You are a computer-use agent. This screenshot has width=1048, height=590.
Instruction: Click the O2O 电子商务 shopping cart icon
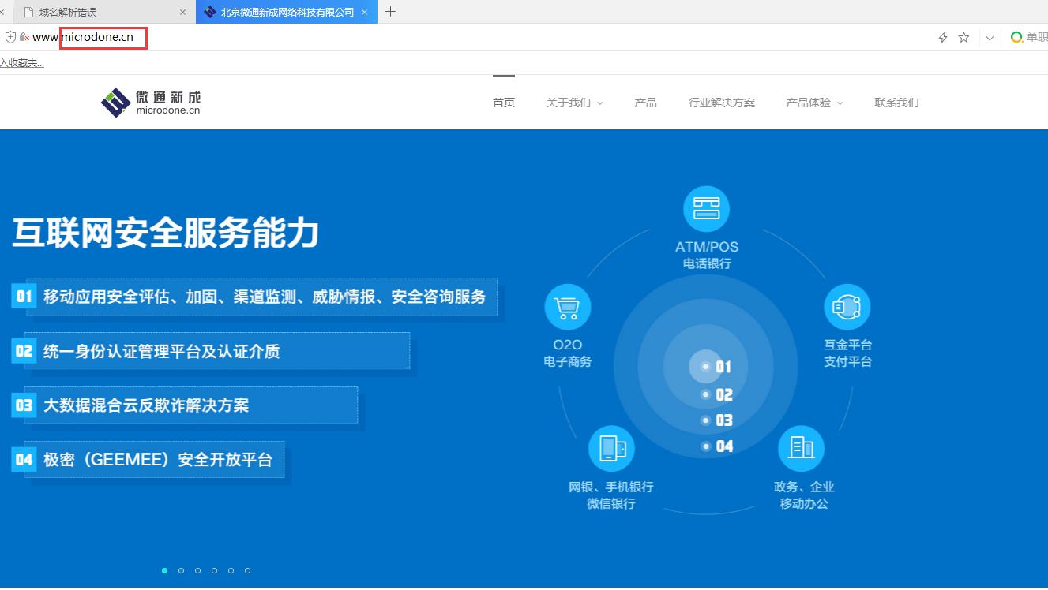click(568, 306)
